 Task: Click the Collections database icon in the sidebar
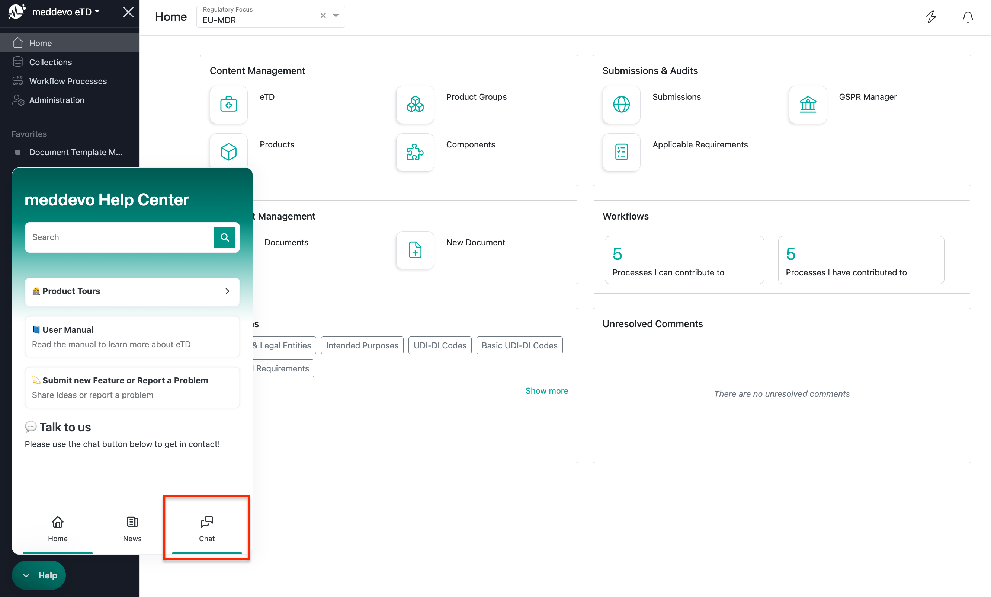(x=18, y=61)
